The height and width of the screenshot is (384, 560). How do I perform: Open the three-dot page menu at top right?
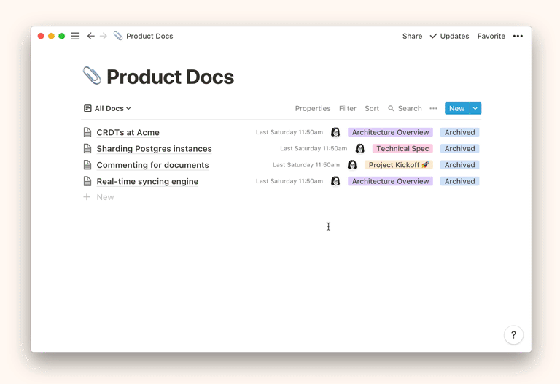[x=518, y=36]
